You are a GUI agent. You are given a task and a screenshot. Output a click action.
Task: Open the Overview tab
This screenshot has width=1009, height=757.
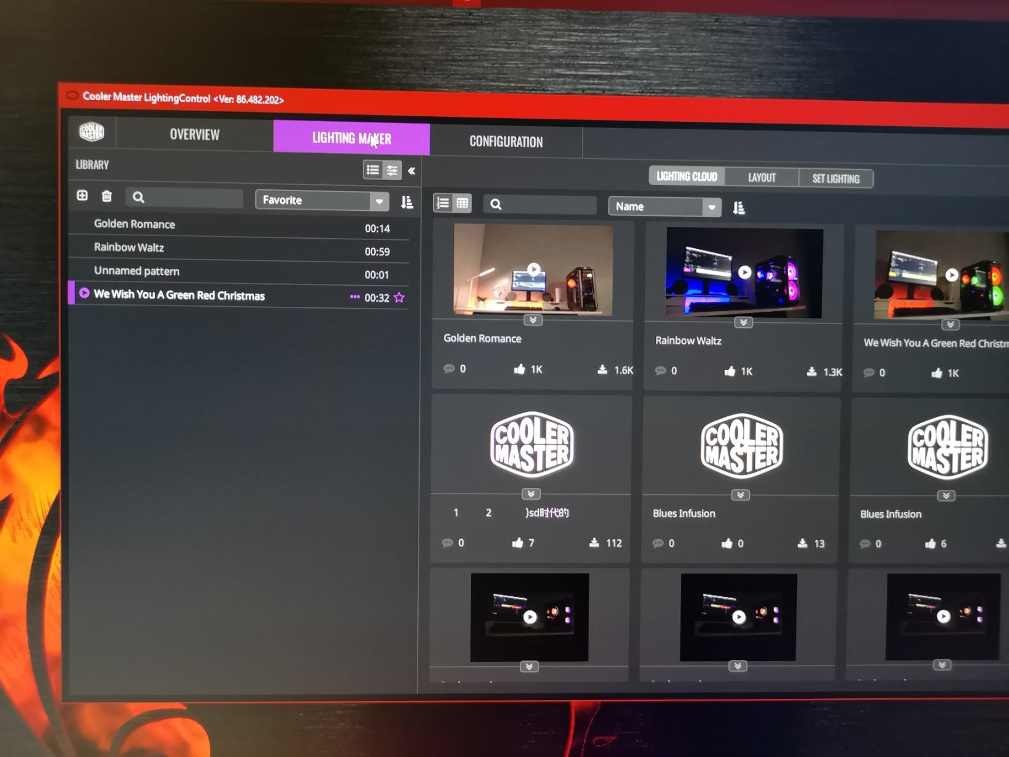[x=195, y=134]
